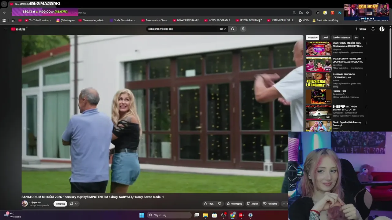Open the 7TV extension icon
This screenshot has width=392, height=220.
340,13
